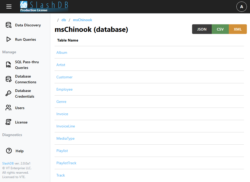This screenshot has width=250, height=182.
Task: Click the Run Queries play icon
Action: pos(9,39)
